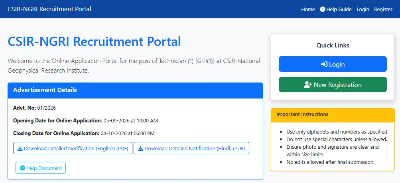This screenshot has height=183, width=400.
Task: Open Login from the top navbar
Action: click(363, 10)
